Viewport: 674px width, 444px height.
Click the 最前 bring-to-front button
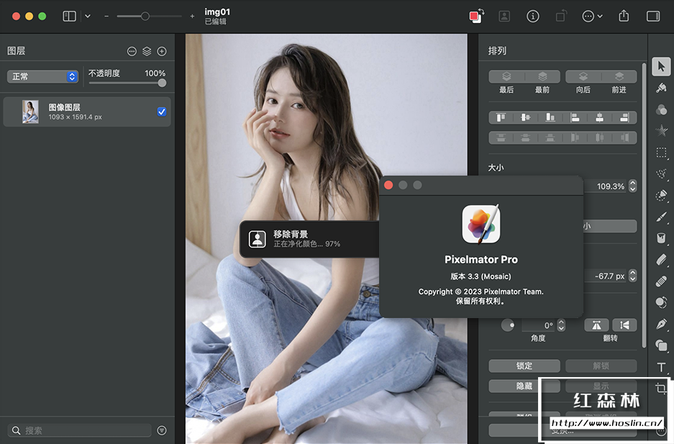coord(542,76)
